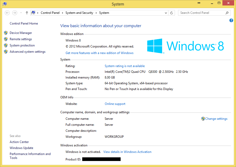Click Get more features with new edition link

click(99, 53)
